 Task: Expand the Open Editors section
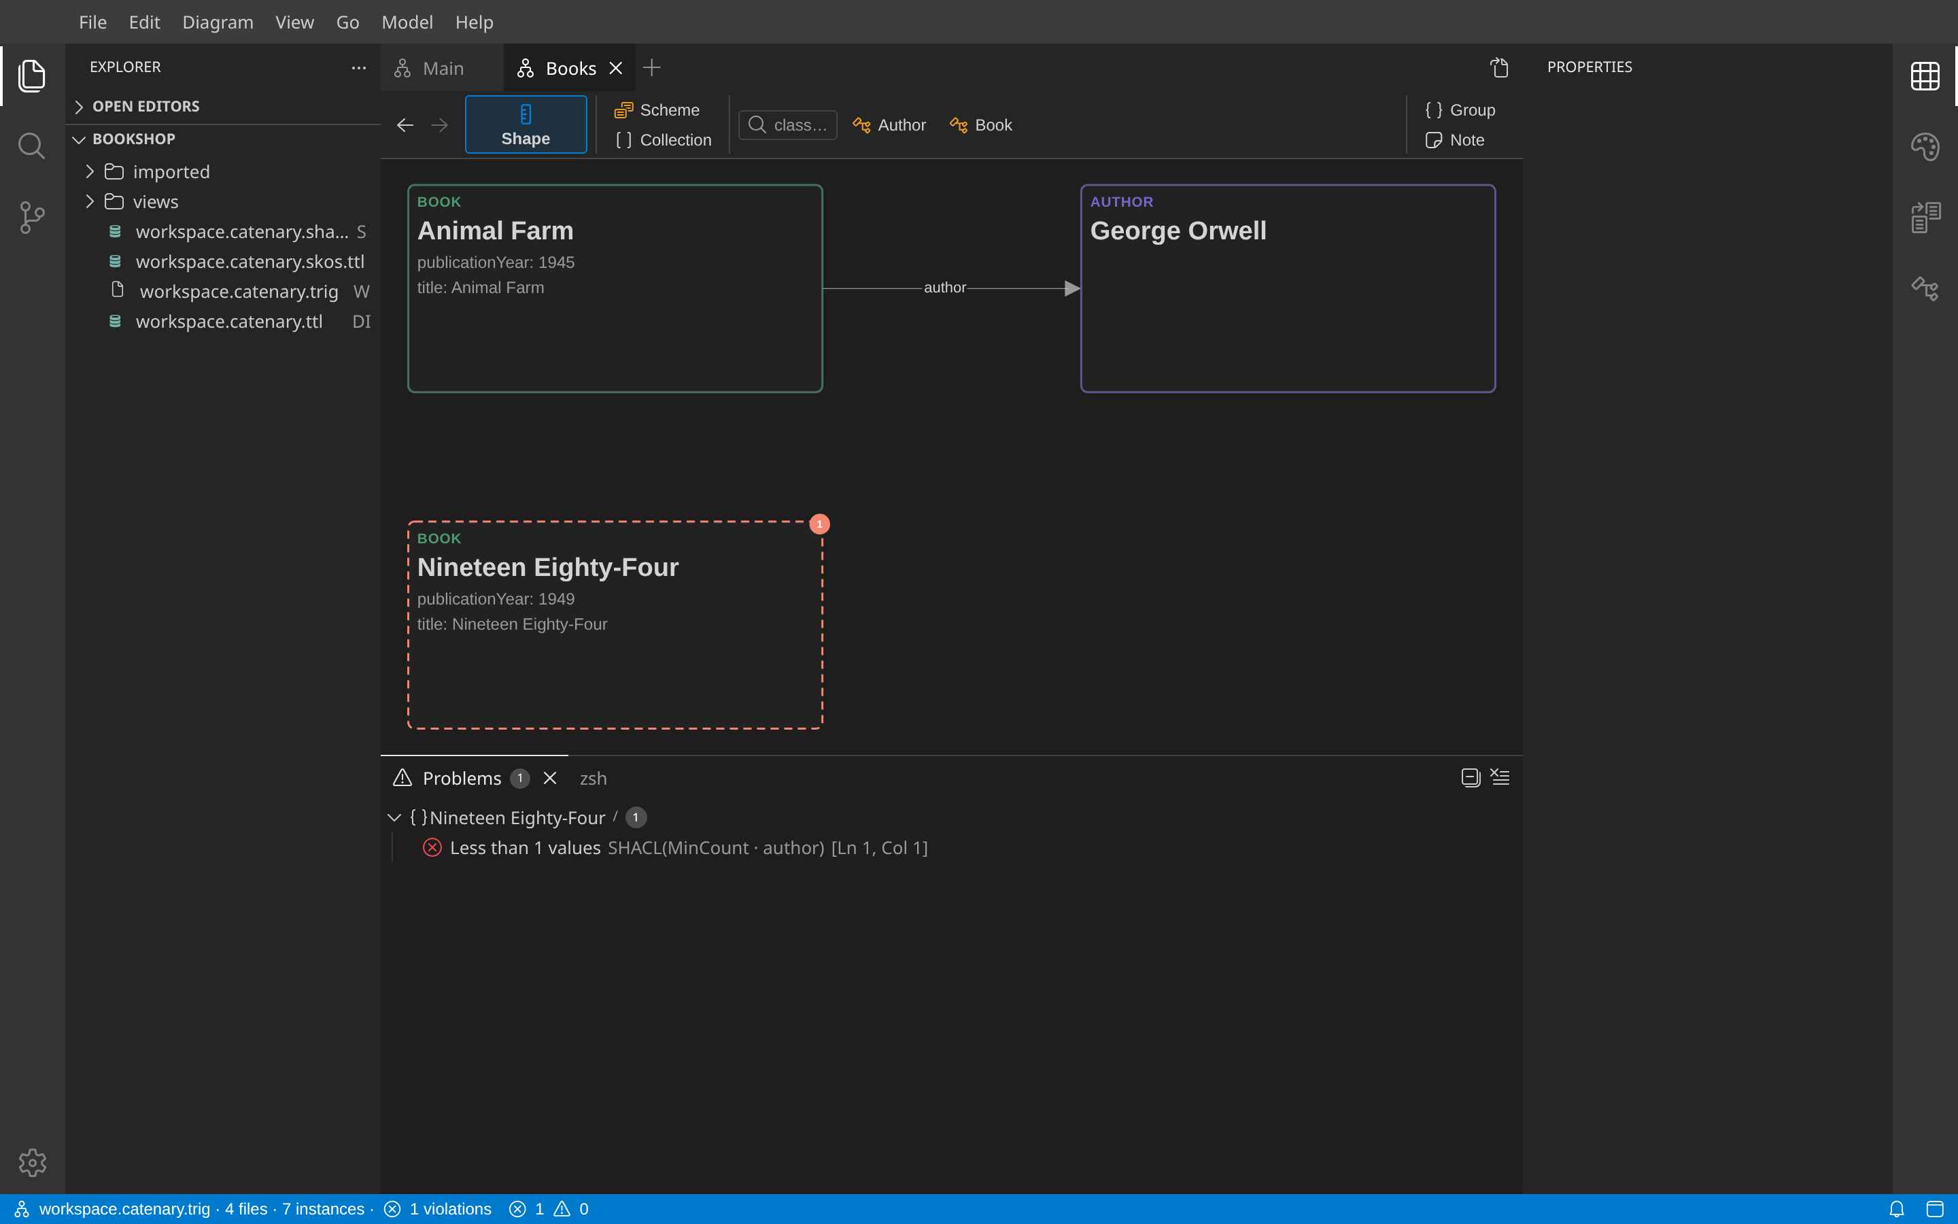(x=222, y=106)
